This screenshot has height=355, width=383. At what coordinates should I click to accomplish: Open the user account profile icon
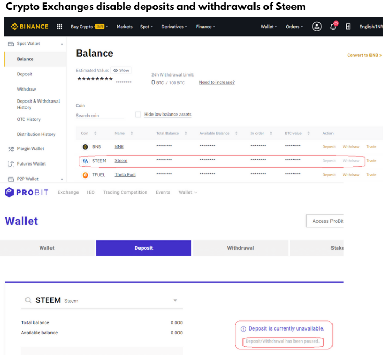[x=317, y=27]
